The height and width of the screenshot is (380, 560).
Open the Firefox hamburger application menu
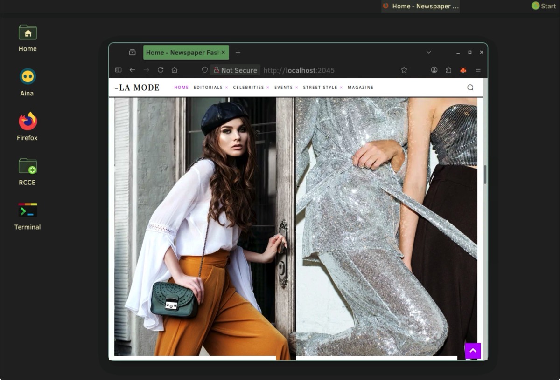coord(478,70)
